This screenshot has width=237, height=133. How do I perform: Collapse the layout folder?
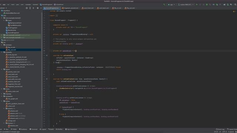pyautogui.click(x=2, y=69)
